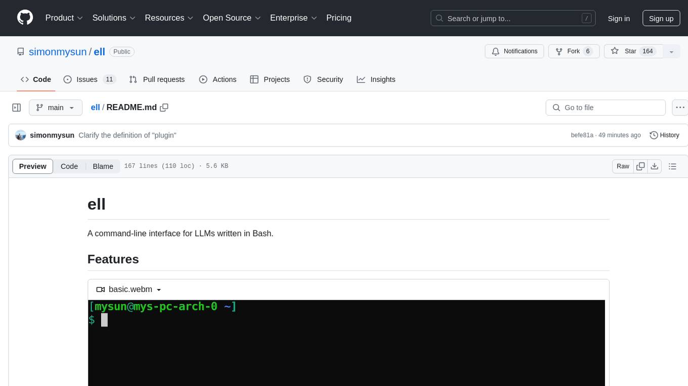
Task: Expand the Open Source menu
Action: tap(232, 18)
